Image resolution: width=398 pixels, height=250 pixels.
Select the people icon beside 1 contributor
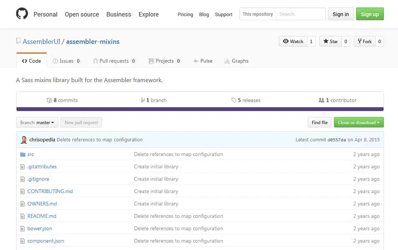pyautogui.click(x=321, y=100)
